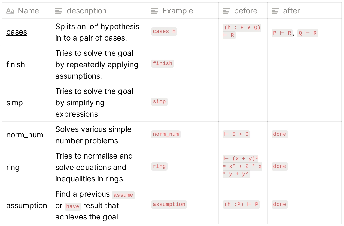The width and height of the screenshot is (344, 226).
Task: Click the title property icon beside Name
Action: tap(10, 11)
